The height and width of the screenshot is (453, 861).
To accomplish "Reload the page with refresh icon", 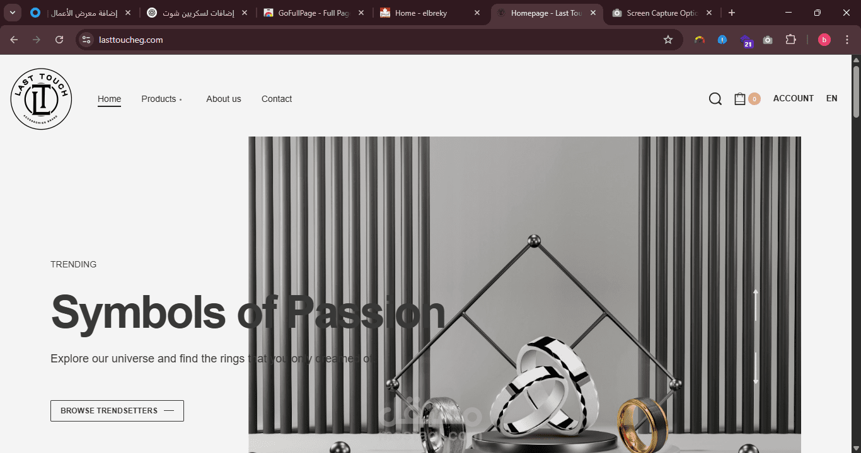I will [x=59, y=40].
